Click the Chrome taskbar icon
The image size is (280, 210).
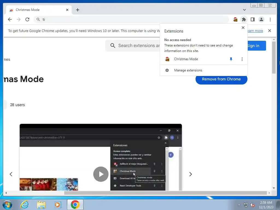pyautogui.click(x=75, y=205)
